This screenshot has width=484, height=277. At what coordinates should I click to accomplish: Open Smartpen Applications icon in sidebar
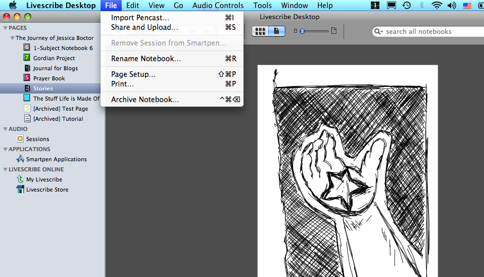[x=20, y=159]
